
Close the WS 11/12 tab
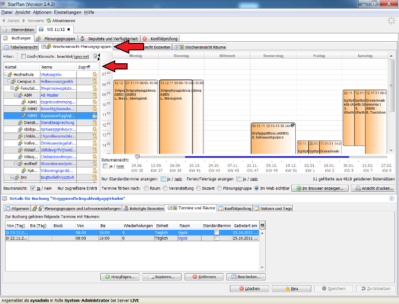(x=68, y=29)
